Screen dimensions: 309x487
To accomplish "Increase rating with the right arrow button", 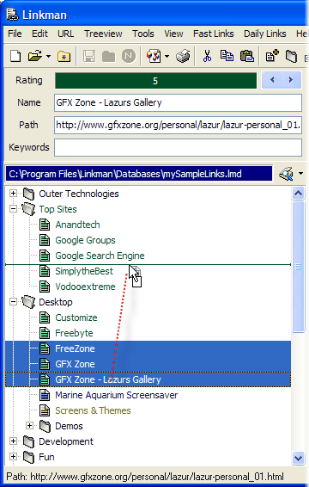I will click(291, 80).
